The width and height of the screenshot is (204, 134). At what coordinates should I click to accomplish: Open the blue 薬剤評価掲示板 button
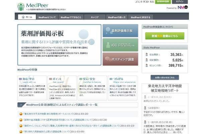coord(120,30)
